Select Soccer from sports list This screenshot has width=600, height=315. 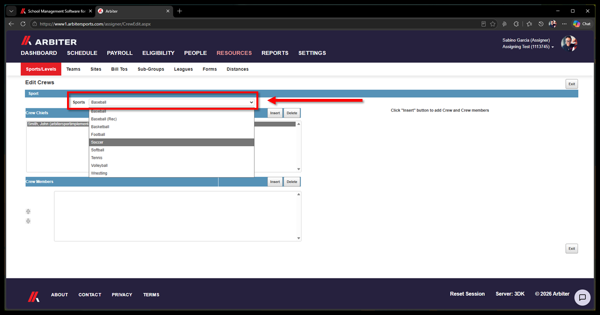click(172, 142)
